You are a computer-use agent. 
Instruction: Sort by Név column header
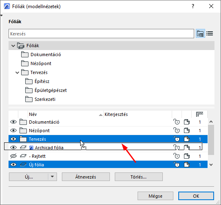point(66,114)
